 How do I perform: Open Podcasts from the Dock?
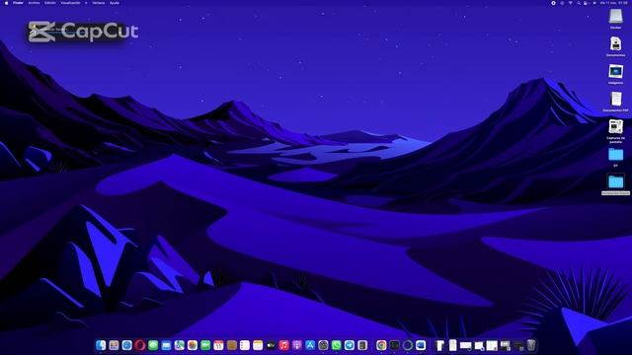[297, 345]
